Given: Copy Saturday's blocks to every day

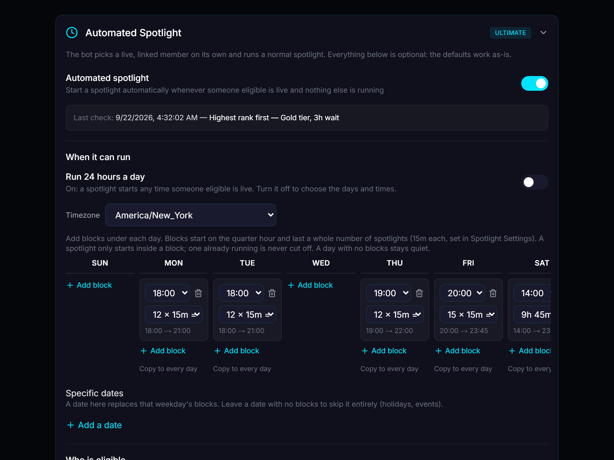Looking at the screenshot, I should [x=529, y=369].
